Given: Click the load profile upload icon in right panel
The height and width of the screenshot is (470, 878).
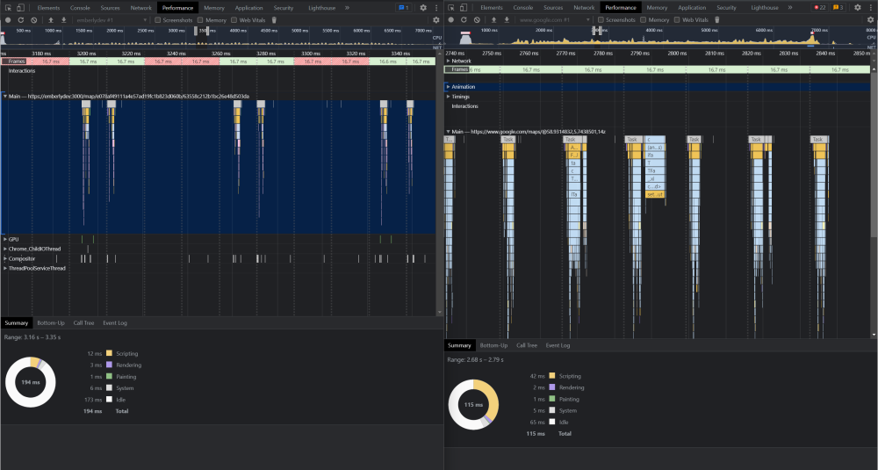Looking at the screenshot, I should click(494, 19).
